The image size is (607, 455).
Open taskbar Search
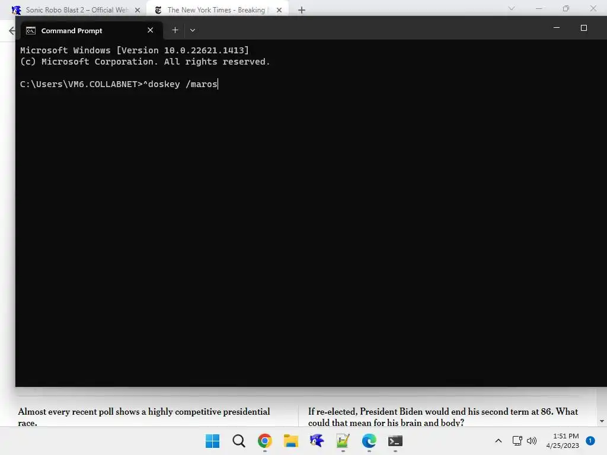239,441
